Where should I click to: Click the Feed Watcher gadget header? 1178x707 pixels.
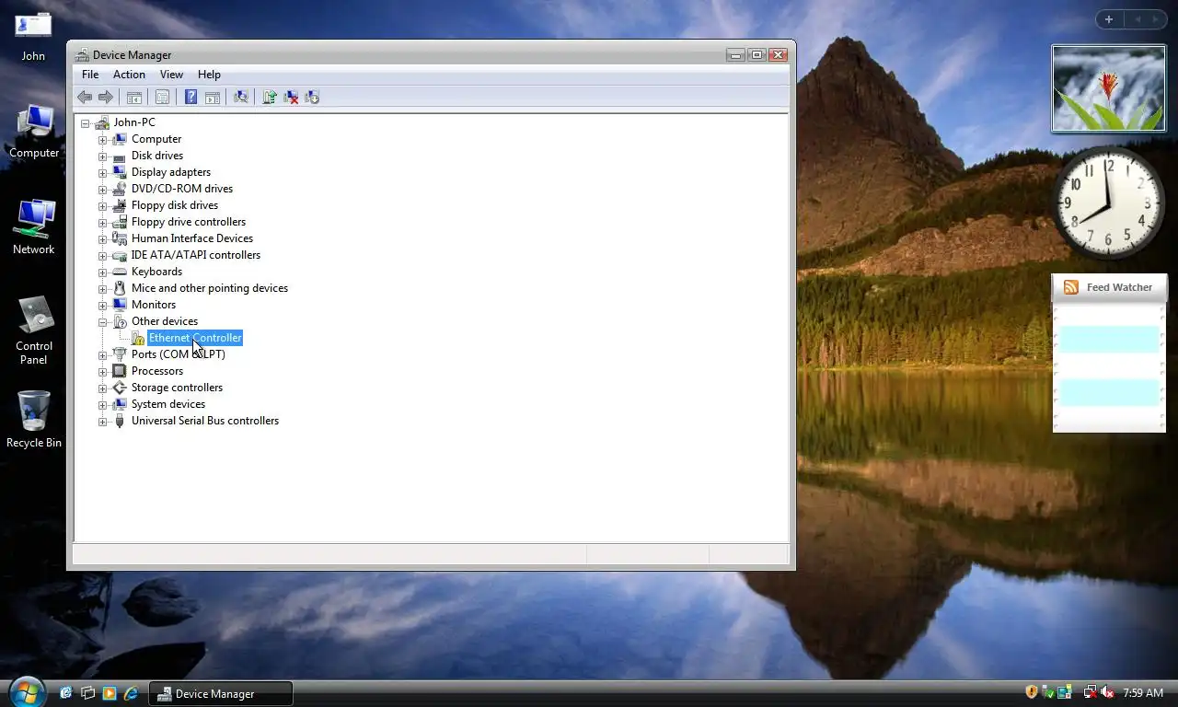point(1109,287)
